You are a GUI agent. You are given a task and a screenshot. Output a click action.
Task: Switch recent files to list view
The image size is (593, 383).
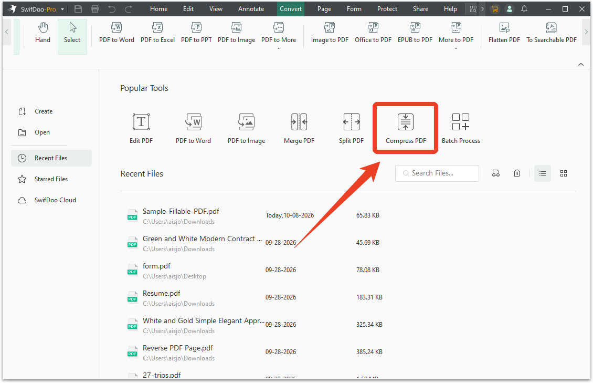click(542, 173)
